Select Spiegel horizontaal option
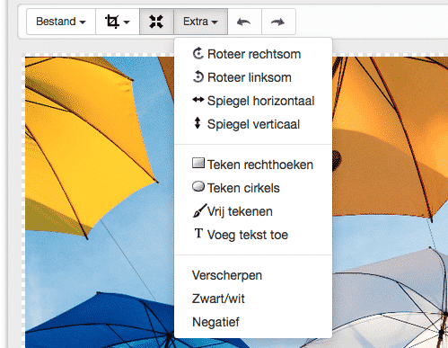Image resolution: width=448 pixels, height=348 pixels. [253, 101]
